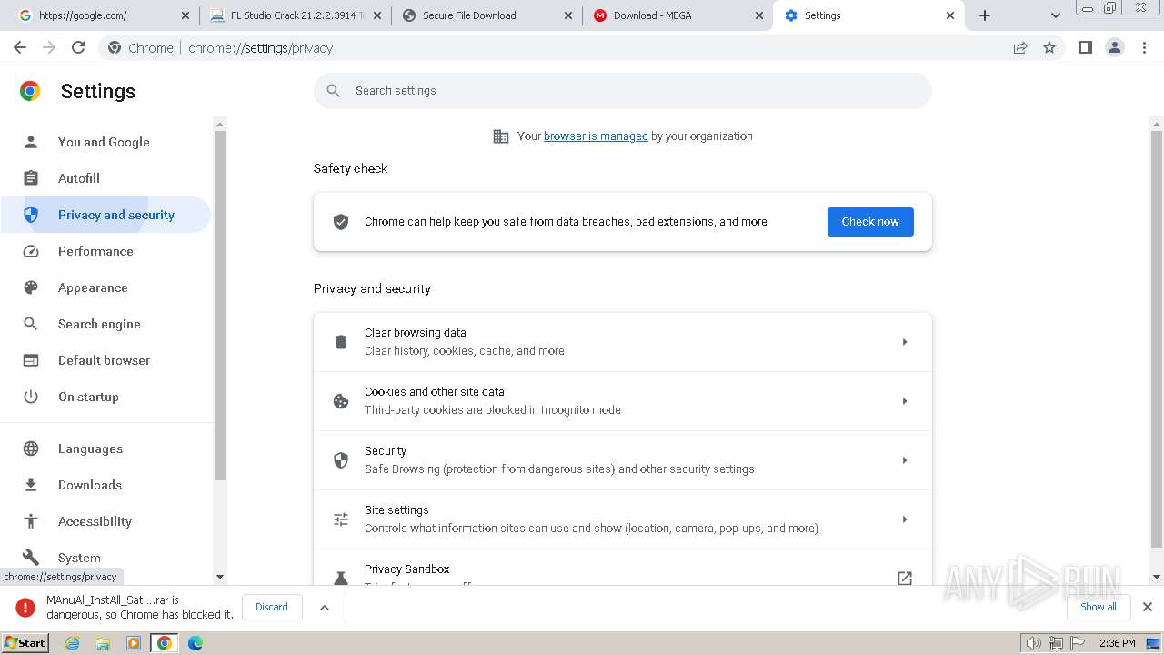Switch to the Secure File Download tab
The image size is (1164, 655).
[487, 15]
